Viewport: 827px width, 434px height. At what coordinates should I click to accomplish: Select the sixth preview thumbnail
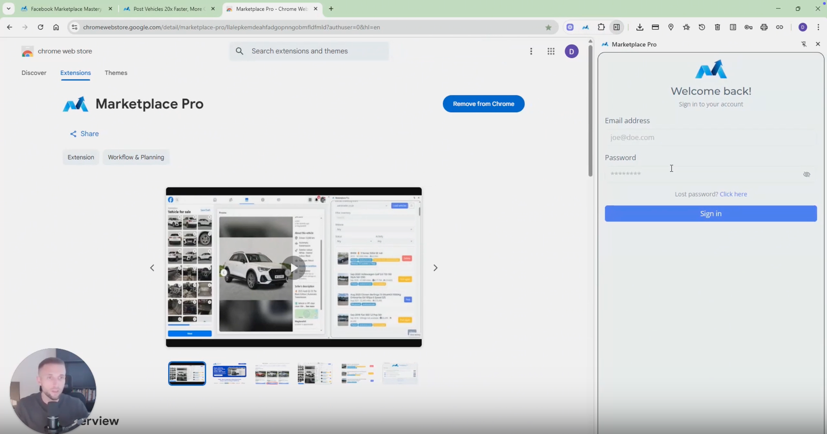[400, 373]
